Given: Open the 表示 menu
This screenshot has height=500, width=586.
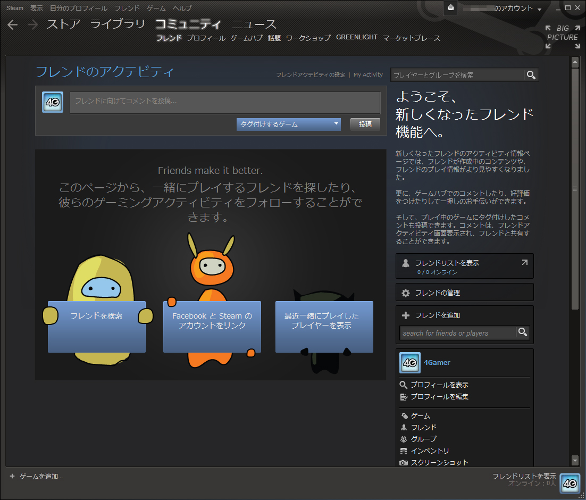Looking at the screenshot, I should [36, 8].
